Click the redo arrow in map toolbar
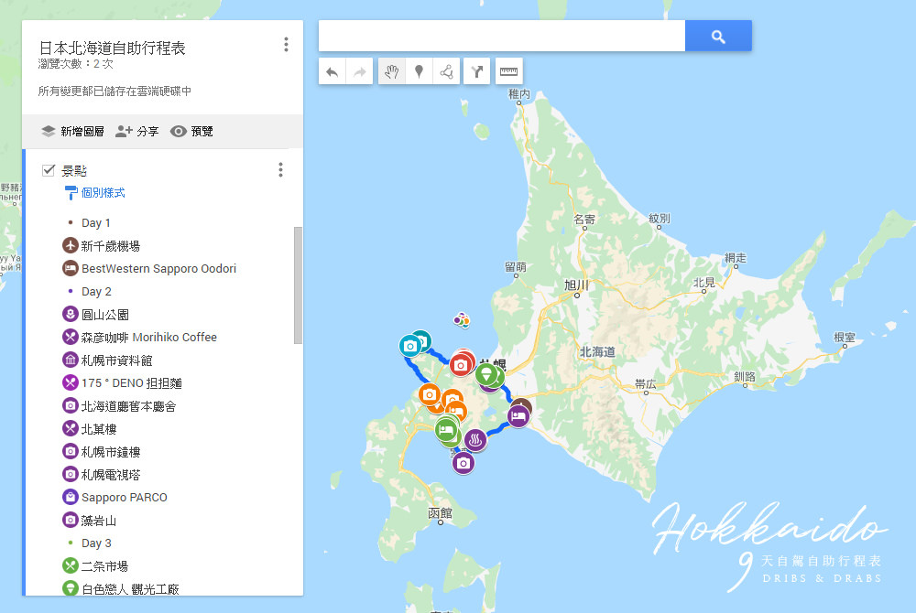916x613 pixels. (359, 71)
